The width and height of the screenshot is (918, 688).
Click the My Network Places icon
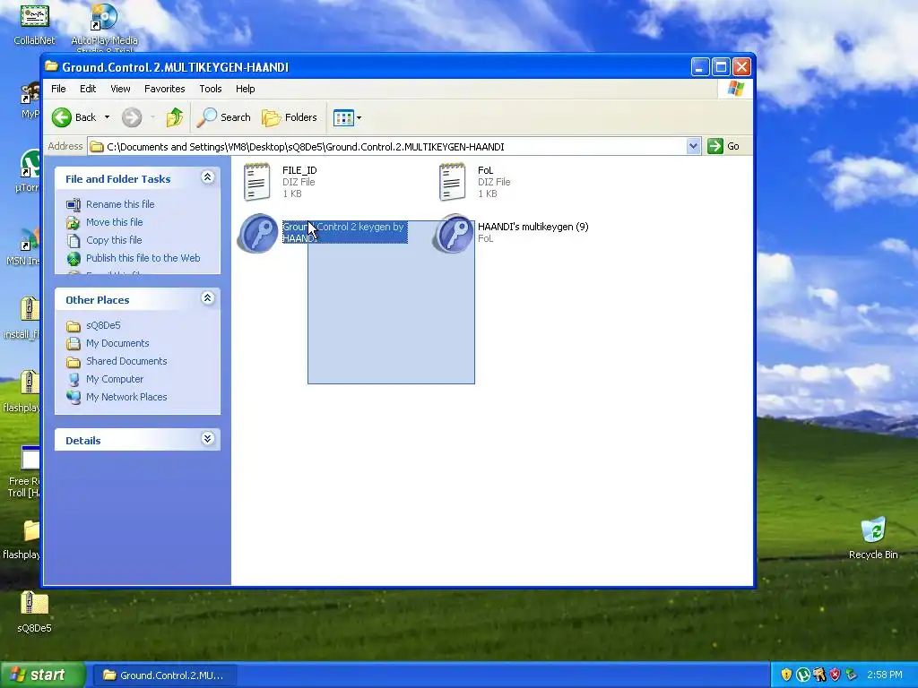click(x=74, y=397)
